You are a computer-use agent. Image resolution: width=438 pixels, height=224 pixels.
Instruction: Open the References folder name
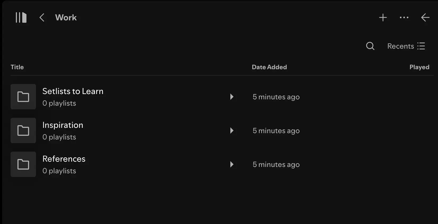pos(64,159)
